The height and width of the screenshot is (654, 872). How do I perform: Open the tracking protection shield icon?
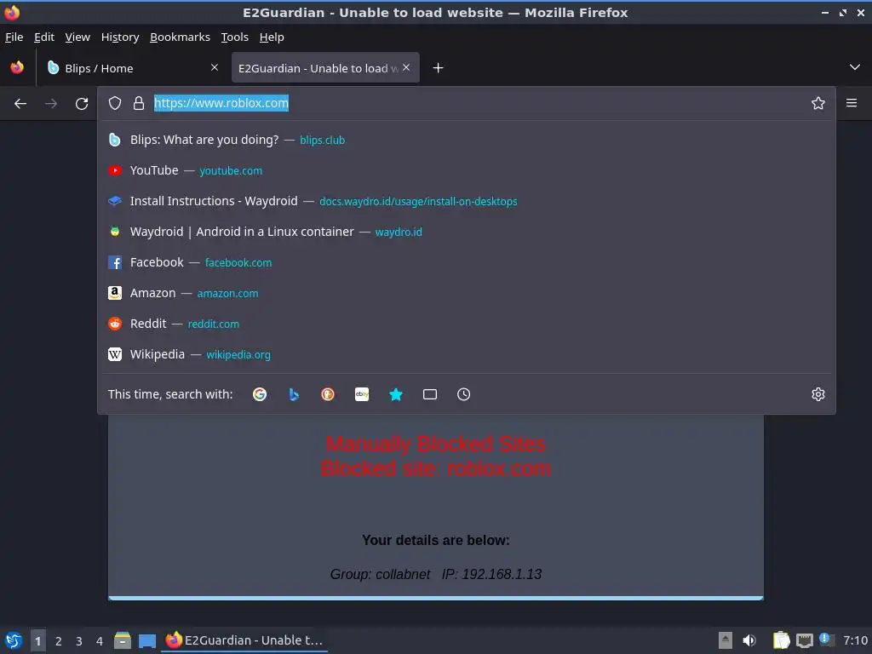(115, 103)
